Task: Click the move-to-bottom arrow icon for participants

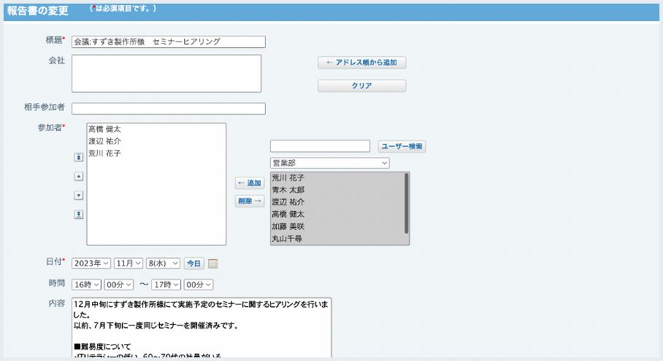Action: pos(79,214)
